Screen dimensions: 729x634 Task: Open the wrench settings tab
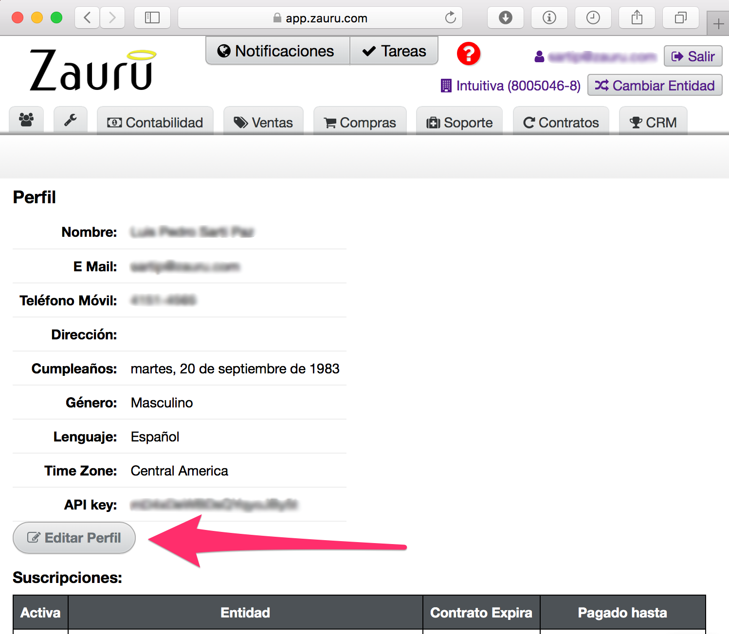71,120
